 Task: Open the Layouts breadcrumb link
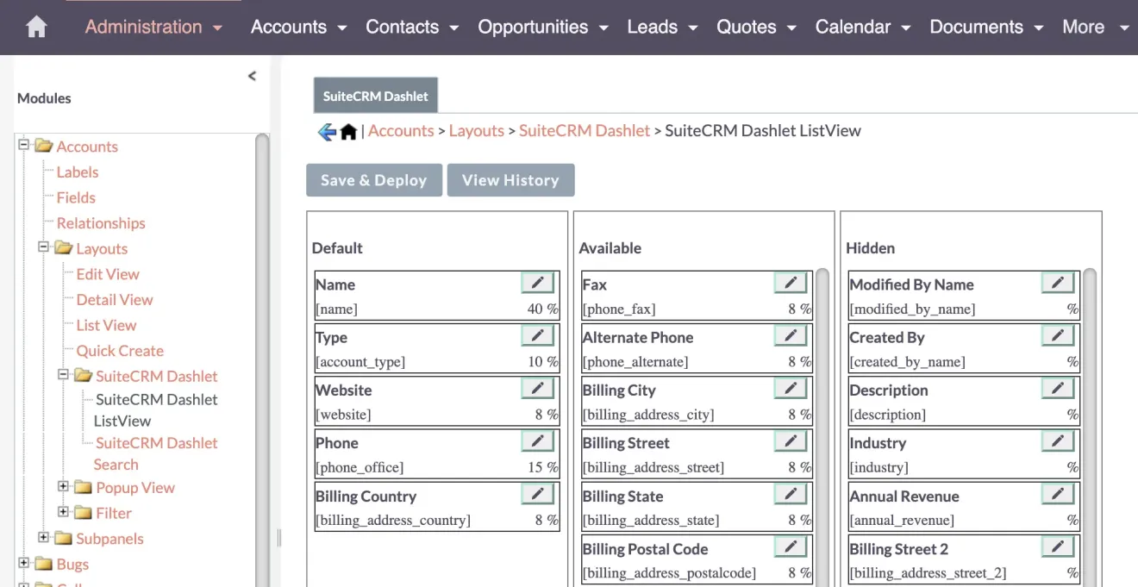pyautogui.click(x=477, y=130)
